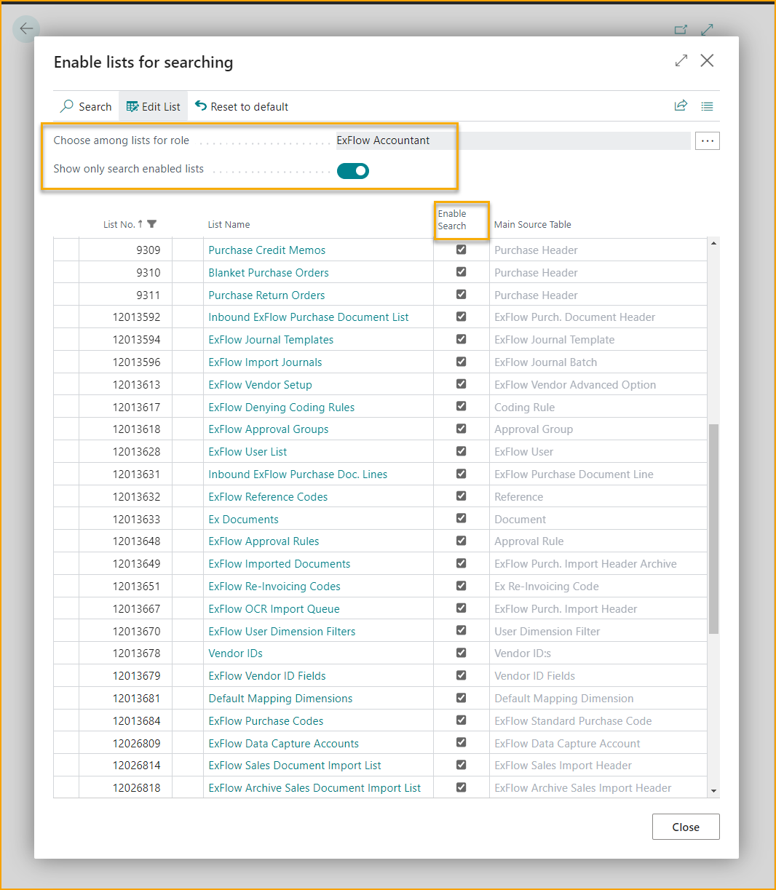
Task: Uncheck Enable Search for ExFlow User List
Action: tap(461, 451)
